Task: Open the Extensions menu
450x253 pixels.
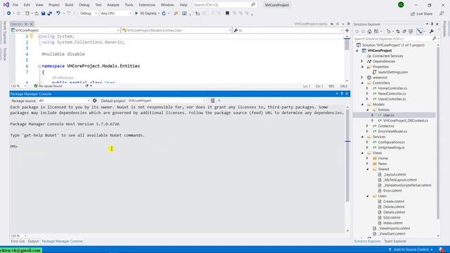Action: tap(147, 5)
